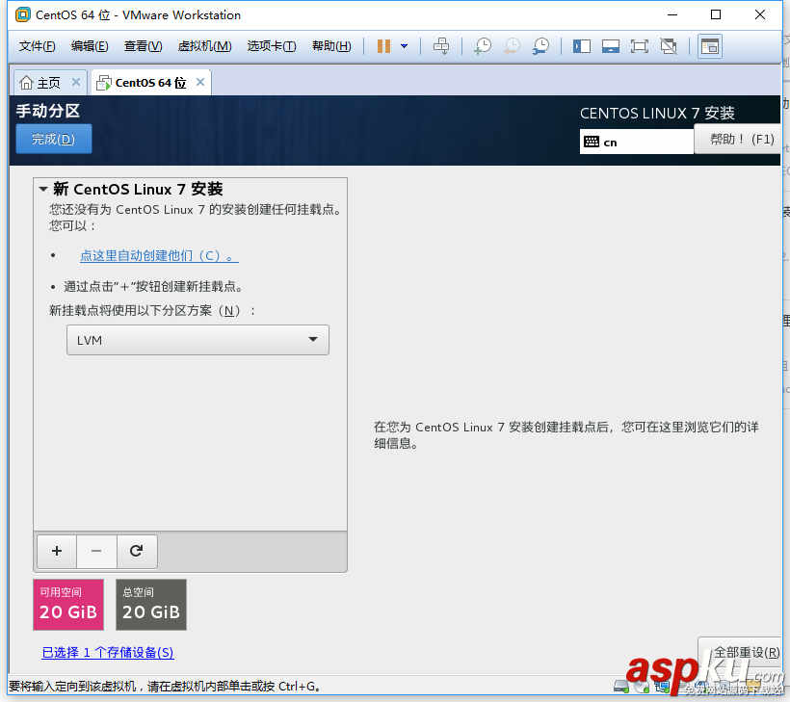790x702 pixels.
Task: Open the LVM partition scheme dropdown
Action: [x=197, y=340]
